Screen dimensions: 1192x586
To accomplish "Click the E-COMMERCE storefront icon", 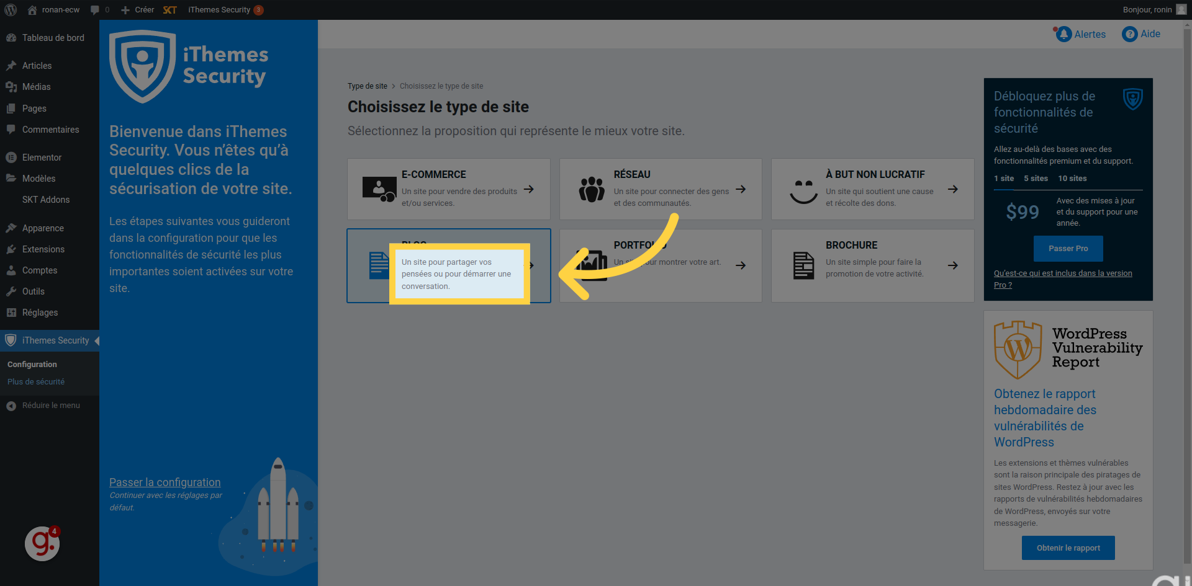I will pos(379,189).
